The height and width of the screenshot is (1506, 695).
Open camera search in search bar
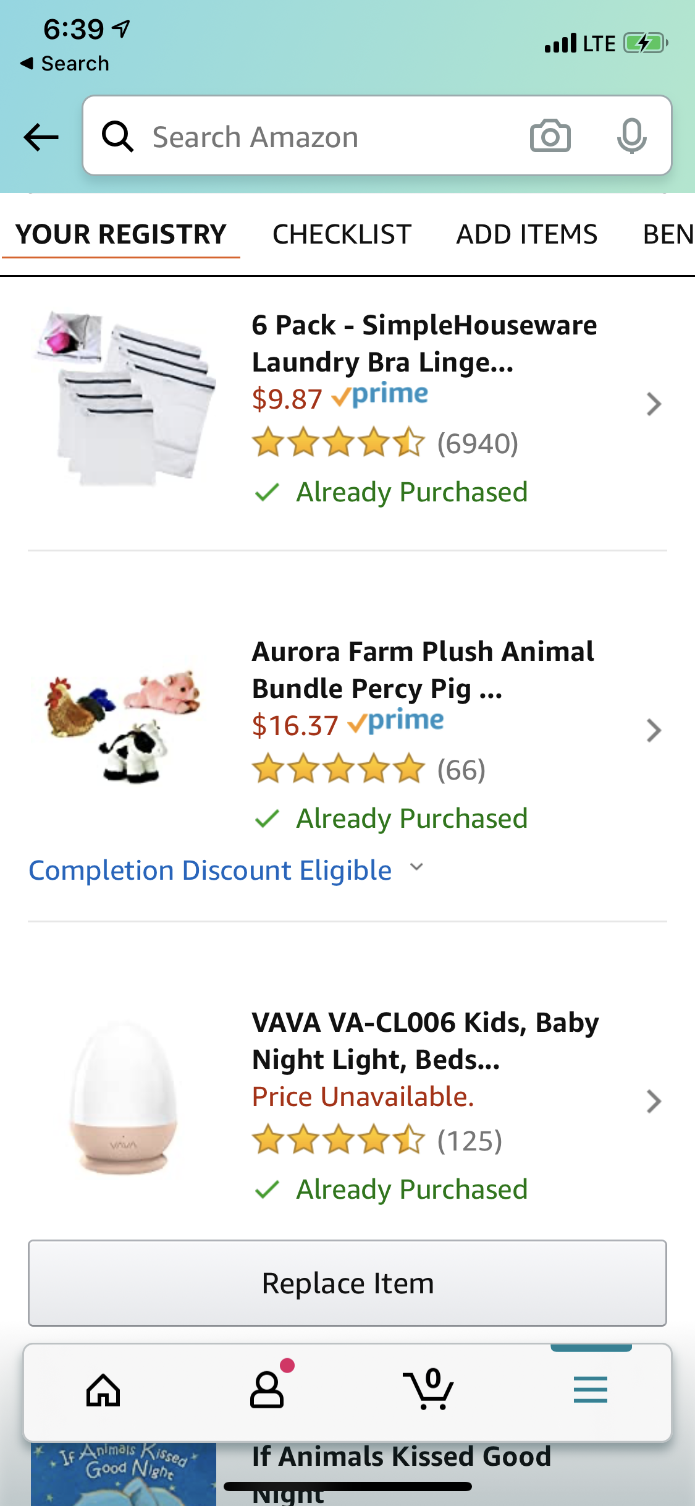click(550, 136)
